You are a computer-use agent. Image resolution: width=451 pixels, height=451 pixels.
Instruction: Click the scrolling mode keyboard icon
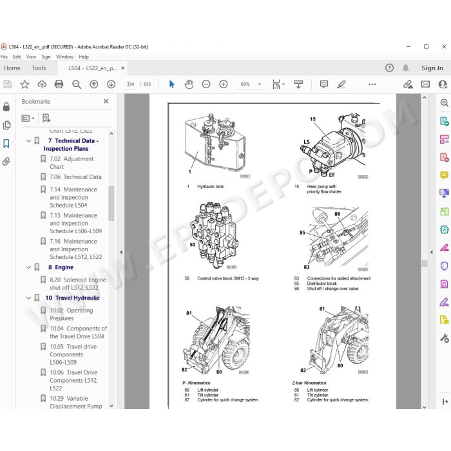point(298,84)
